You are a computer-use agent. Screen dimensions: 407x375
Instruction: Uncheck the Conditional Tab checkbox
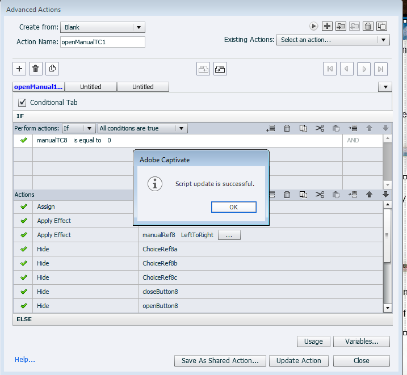23,103
